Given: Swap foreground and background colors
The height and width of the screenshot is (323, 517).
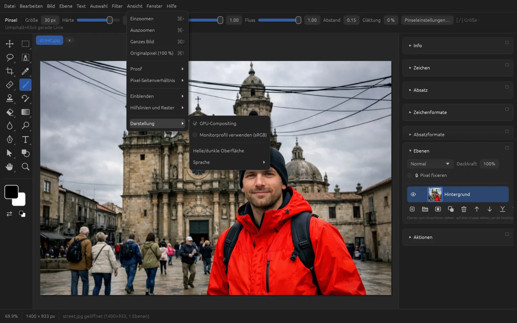Looking at the screenshot, I should coord(9,214).
